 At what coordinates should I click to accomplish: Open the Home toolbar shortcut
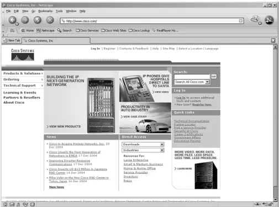tap(28, 30)
